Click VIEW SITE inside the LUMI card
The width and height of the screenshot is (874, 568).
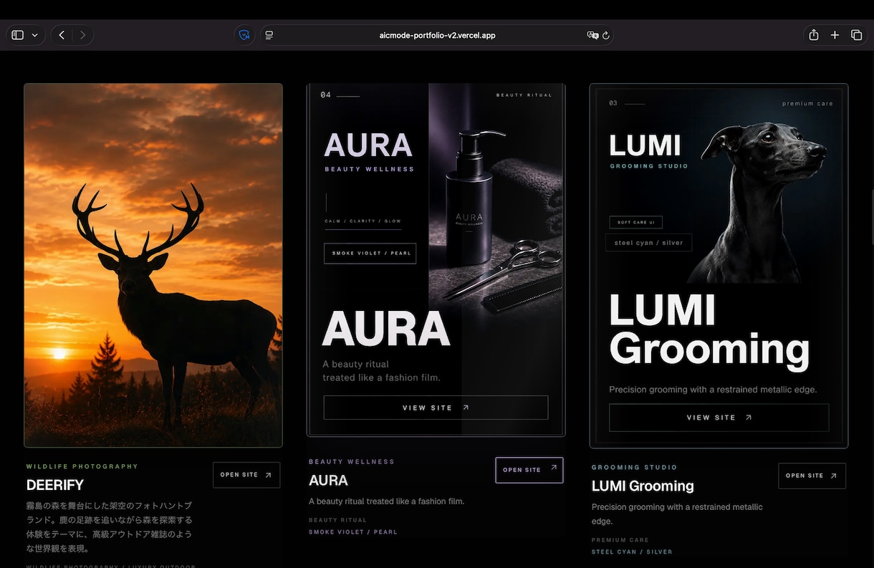[719, 418]
